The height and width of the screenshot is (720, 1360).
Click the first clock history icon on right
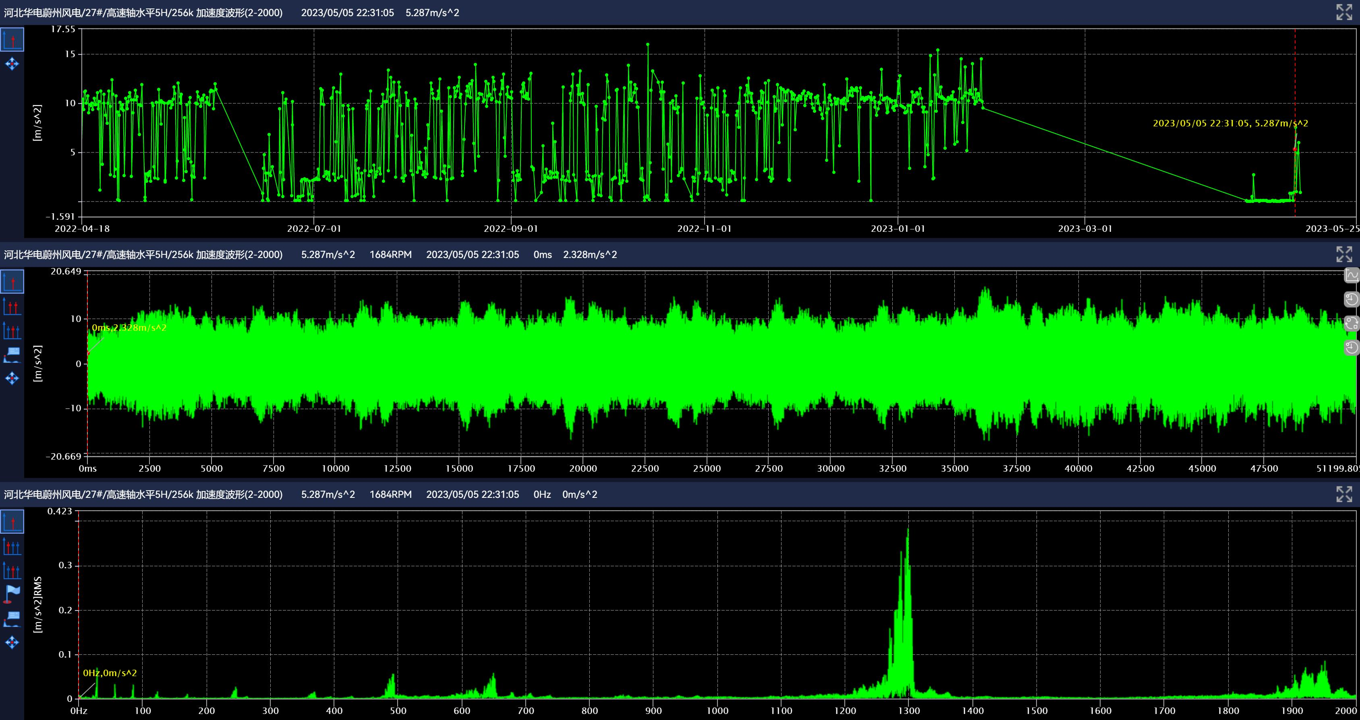[1352, 299]
